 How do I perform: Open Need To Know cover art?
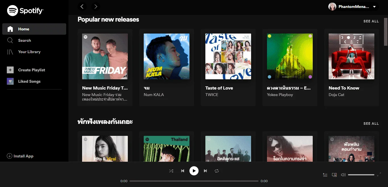(351, 56)
